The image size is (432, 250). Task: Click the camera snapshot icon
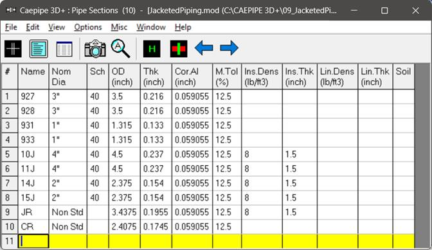[95, 49]
